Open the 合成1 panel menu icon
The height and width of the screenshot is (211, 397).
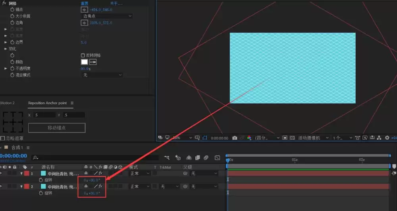[28, 148]
